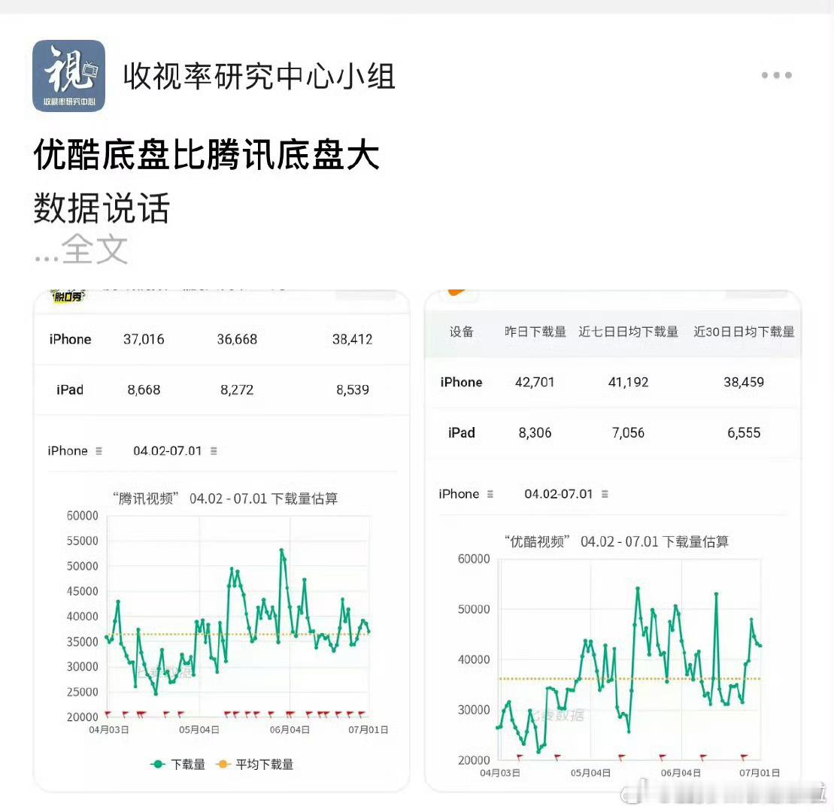The height and width of the screenshot is (812, 834).
Task: Click the 脱口秀 logo above the left table
Action: [x=68, y=295]
